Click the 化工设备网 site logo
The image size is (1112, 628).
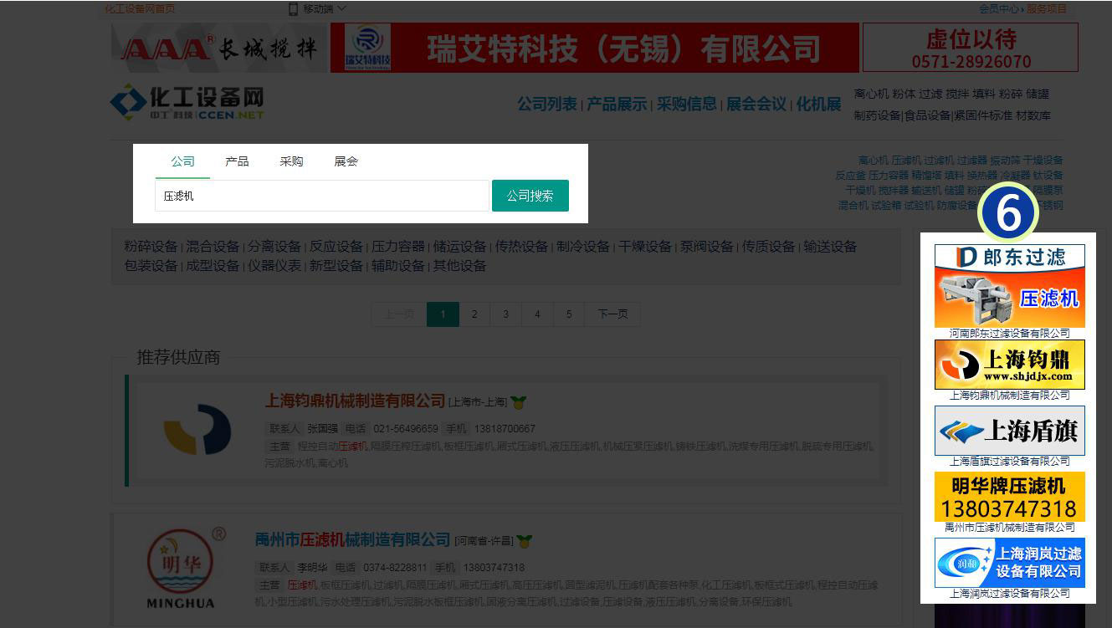(187, 102)
